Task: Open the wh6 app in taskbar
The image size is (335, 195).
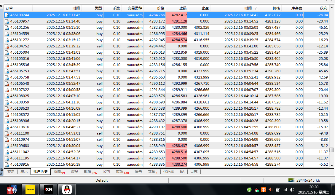Action: click(12, 189)
